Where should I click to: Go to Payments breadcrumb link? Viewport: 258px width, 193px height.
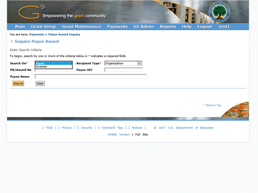pyautogui.click(x=37, y=35)
